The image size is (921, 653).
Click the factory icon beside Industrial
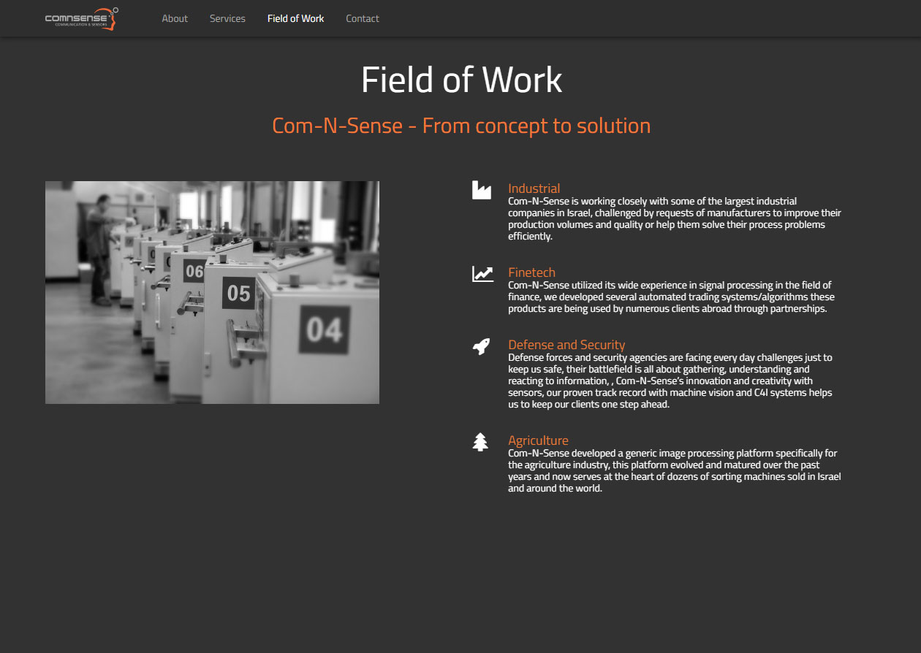tap(481, 190)
